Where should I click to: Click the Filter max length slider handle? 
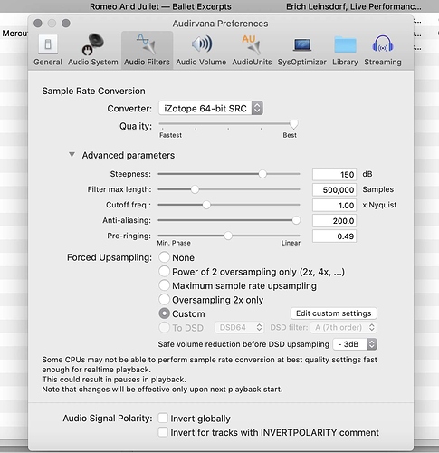point(195,189)
